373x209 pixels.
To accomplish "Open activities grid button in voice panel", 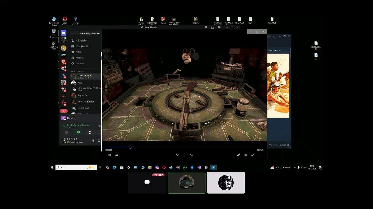I will click(x=90, y=132).
